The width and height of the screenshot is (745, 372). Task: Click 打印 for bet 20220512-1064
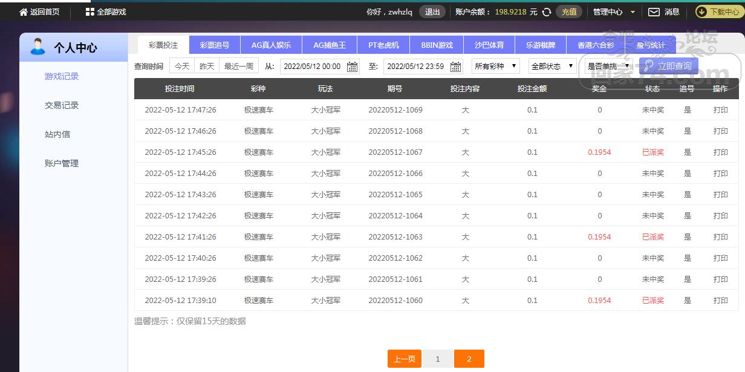pyautogui.click(x=720, y=216)
